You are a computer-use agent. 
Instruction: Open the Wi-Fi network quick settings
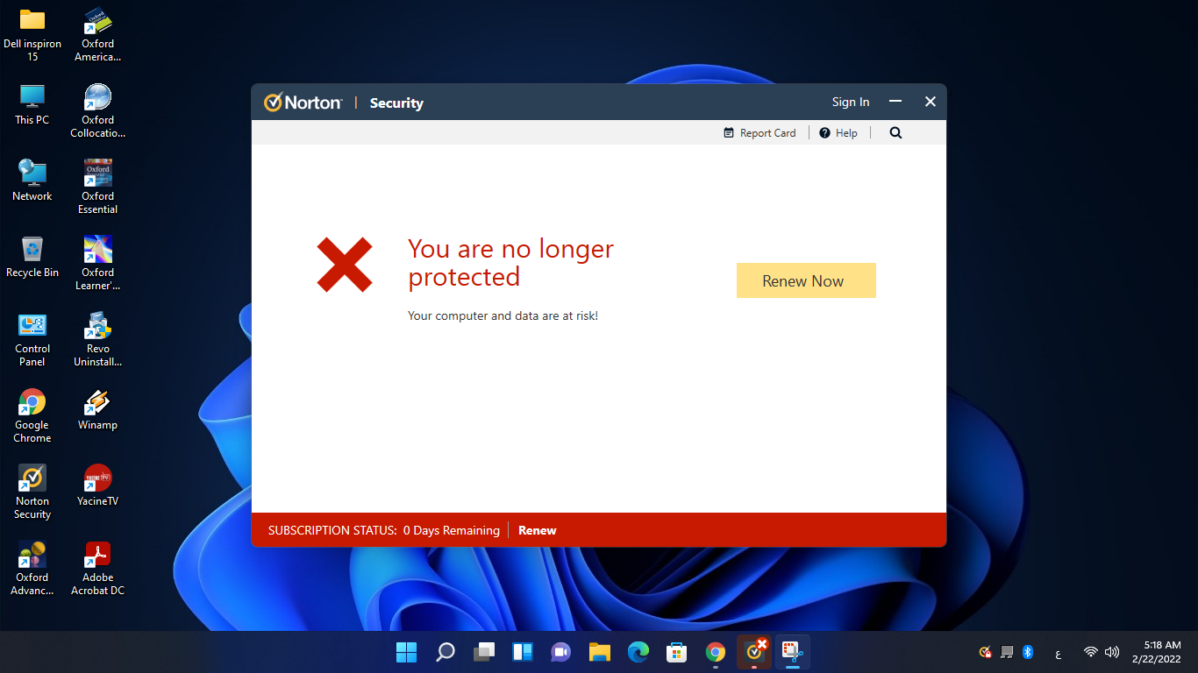pos(1091,652)
